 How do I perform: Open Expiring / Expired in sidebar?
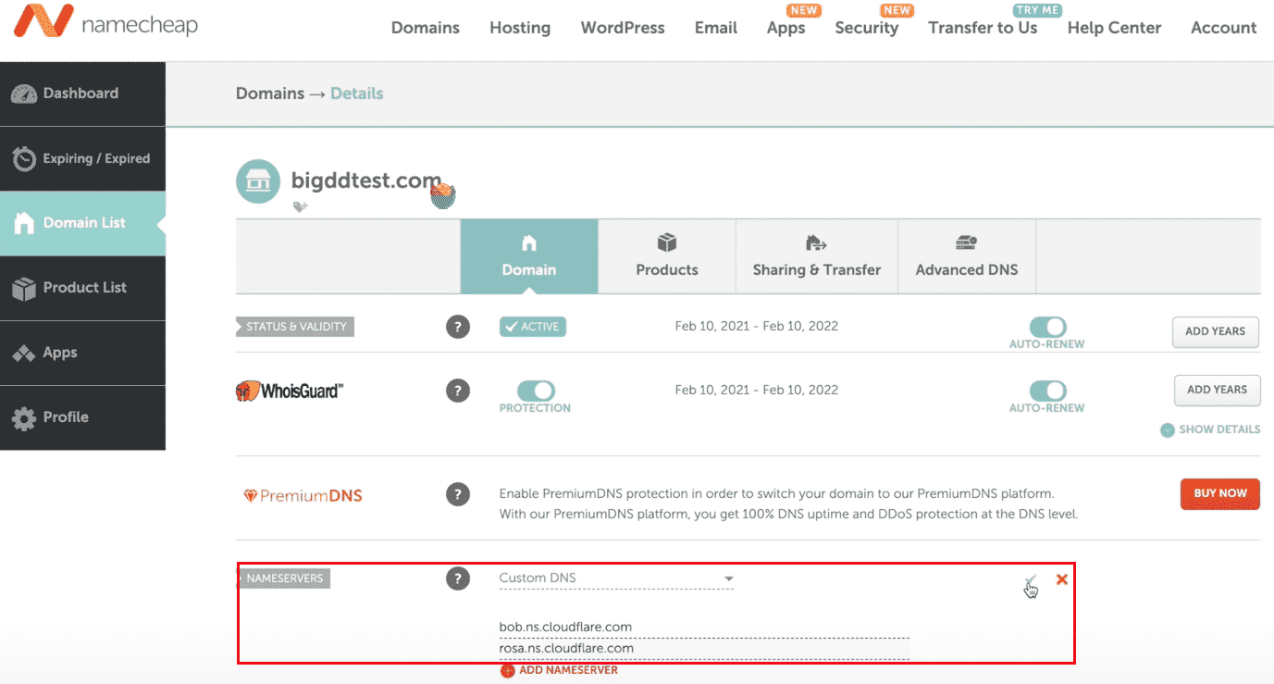[x=82, y=158]
